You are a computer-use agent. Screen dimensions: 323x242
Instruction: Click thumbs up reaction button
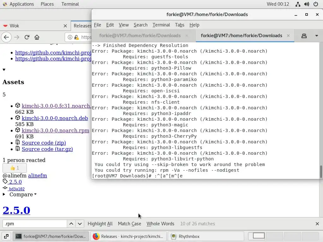15,168
